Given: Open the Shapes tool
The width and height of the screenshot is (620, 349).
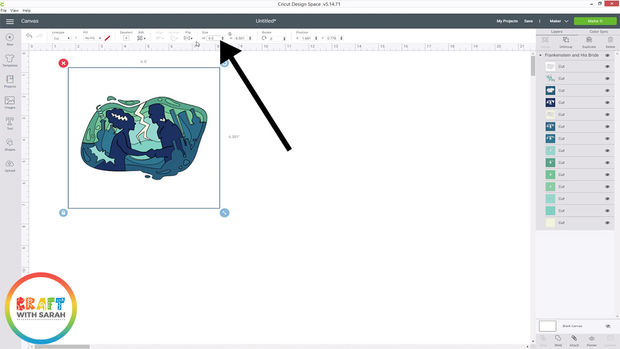Looking at the screenshot, I should tap(10, 145).
